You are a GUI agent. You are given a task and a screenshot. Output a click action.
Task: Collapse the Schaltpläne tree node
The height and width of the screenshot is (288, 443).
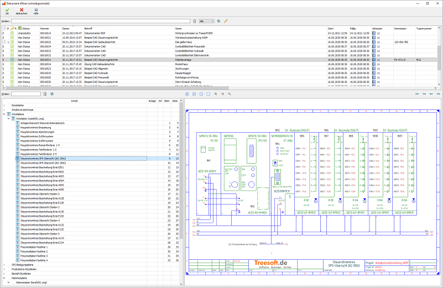(x=3, y=114)
